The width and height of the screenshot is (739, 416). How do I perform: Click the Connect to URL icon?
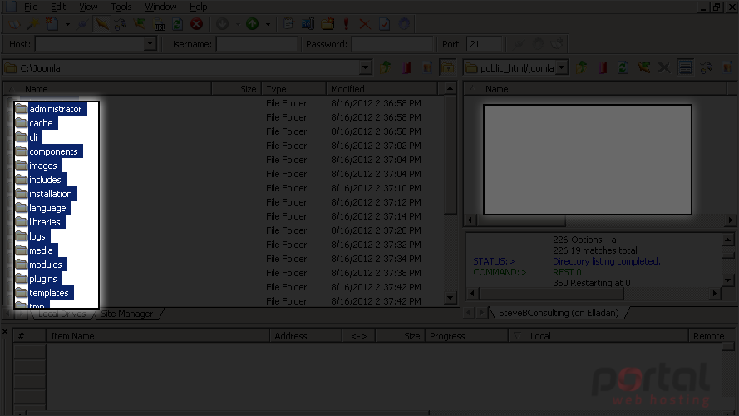pyautogui.click(x=160, y=24)
